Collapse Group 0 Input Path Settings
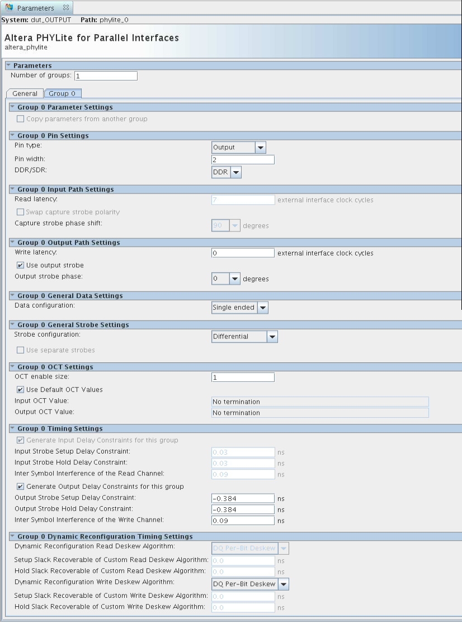The image size is (462, 623). coord(12,188)
